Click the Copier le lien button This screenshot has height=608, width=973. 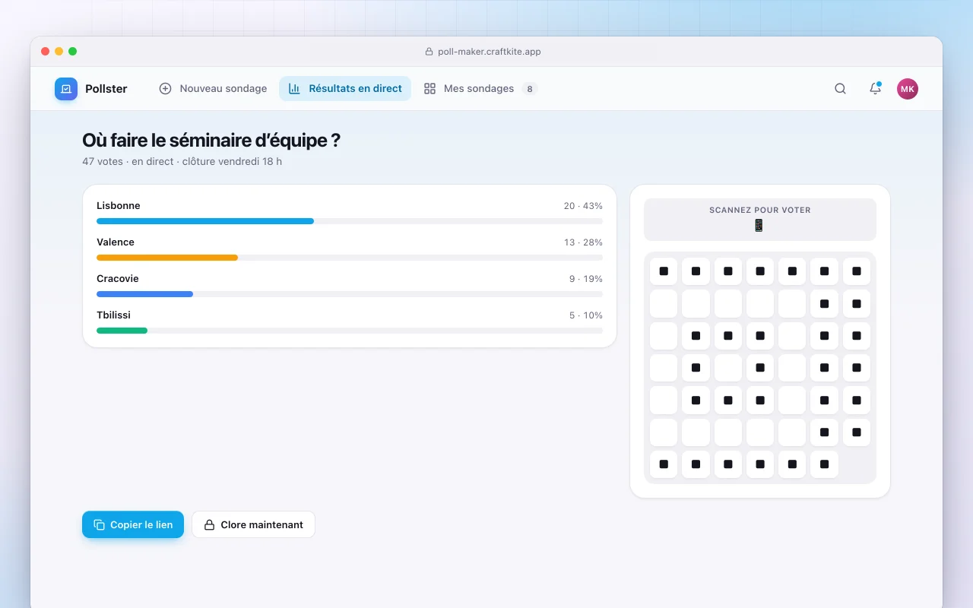click(133, 524)
